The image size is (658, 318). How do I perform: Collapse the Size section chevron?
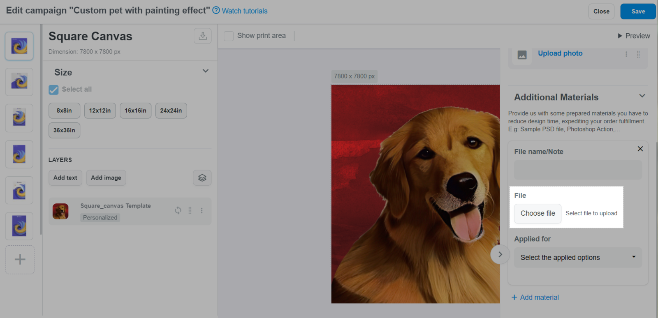206,71
